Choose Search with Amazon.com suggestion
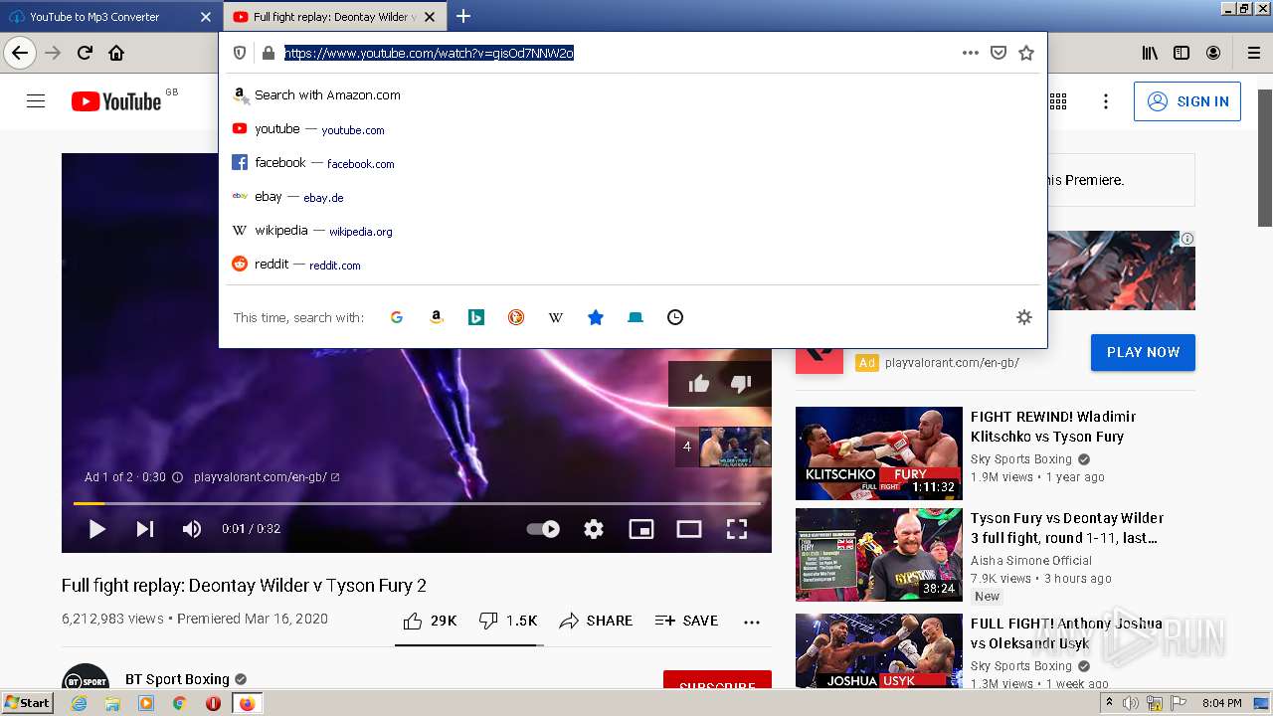The height and width of the screenshot is (716, 1273). pos(633,95)
